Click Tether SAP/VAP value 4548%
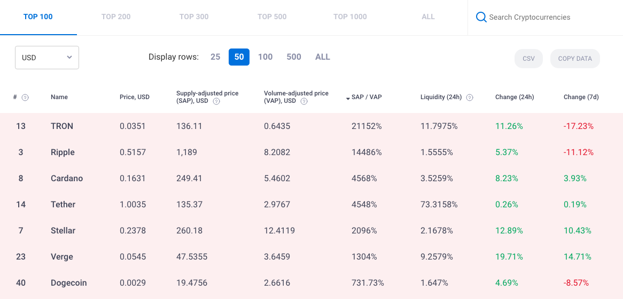 (364, 205)
